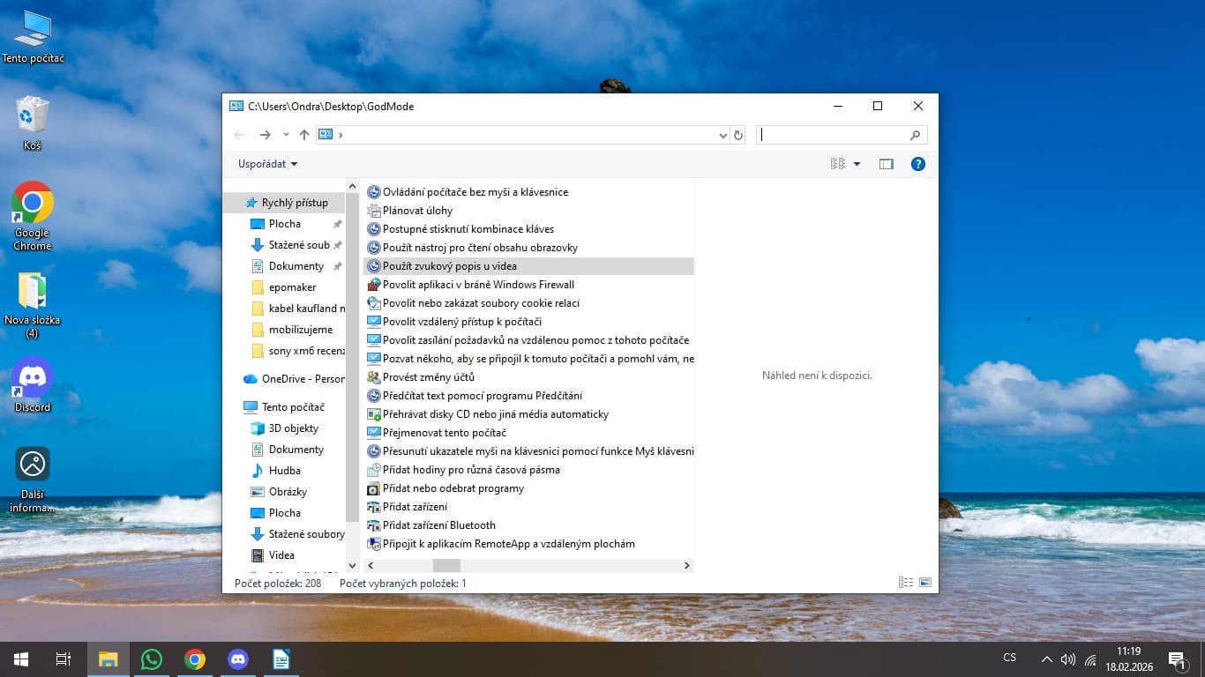Open the Uspořádat menu
This screenshot has width=1205, height=677.
point(267,164)
